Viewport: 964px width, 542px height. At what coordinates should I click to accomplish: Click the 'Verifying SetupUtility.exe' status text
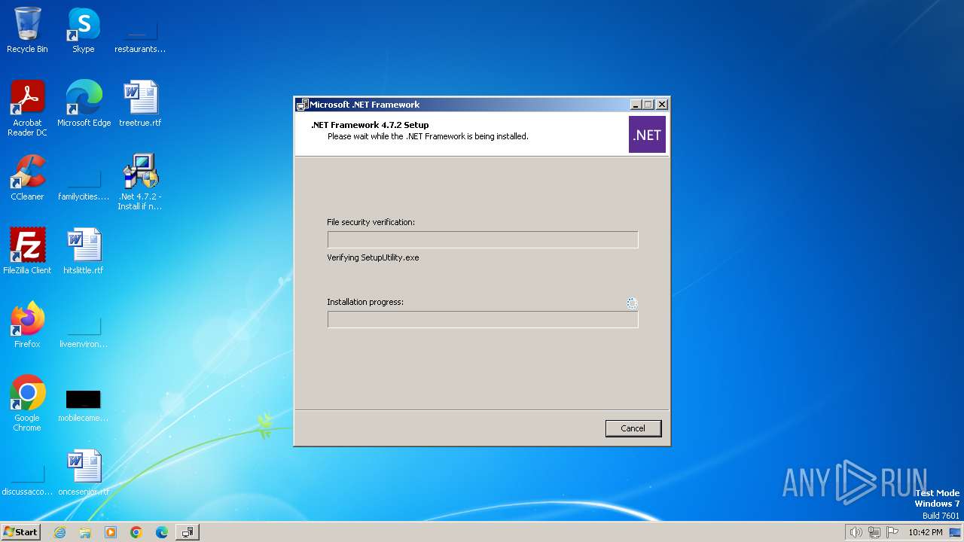[x=373, y=257]
